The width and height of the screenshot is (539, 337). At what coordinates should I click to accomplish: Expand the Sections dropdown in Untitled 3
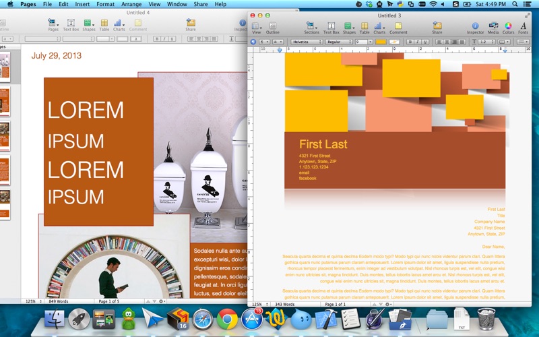pos(311,26)
